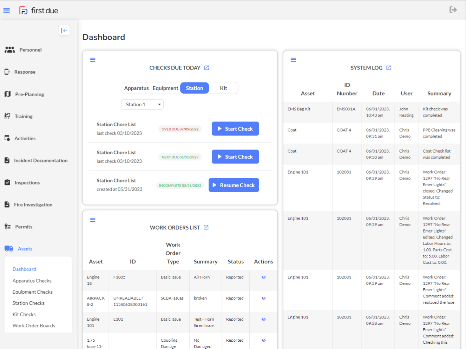Click the Work Orders Status column header
Image resolution: width=466 pixels, height=349 pixels.
236,262
